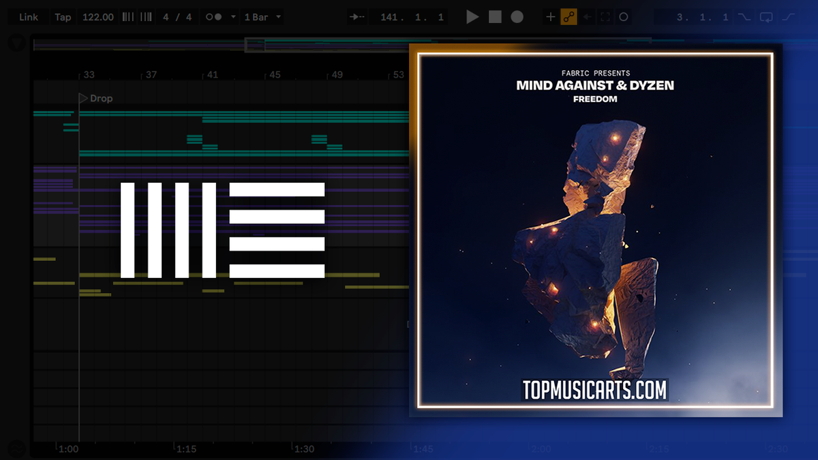
Task: Click the Capture MIDI bracket icon
Action: coord(605,17)
